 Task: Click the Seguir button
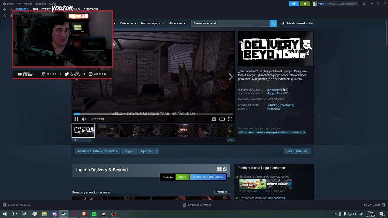[x=129, y=151]
